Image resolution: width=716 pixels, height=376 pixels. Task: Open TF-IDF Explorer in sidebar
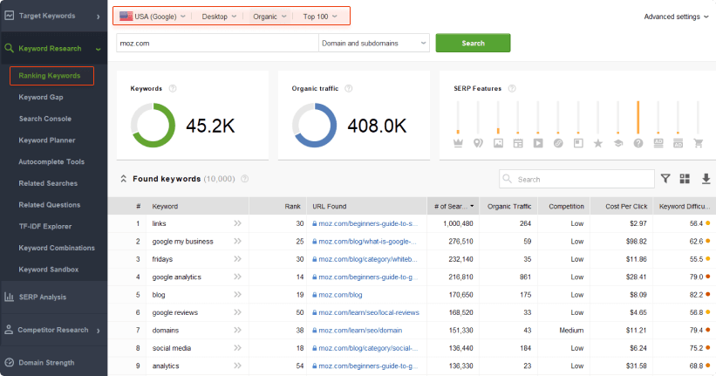point(44,226)
